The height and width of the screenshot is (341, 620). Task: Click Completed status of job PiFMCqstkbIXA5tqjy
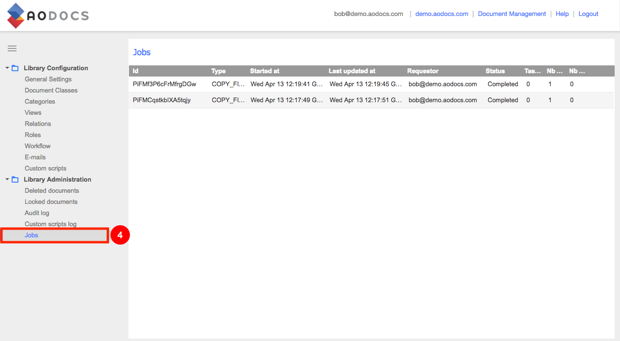[503, 100]
